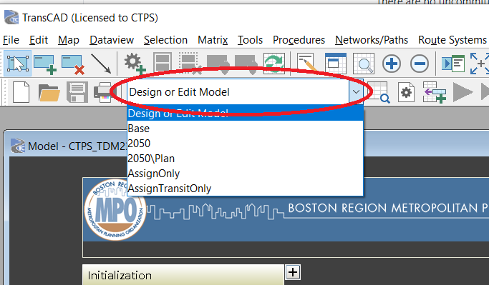Expand the plus button beside Initialization
Image resolution: width=489 pixels, height=285 pixels.
coord(293,272)
